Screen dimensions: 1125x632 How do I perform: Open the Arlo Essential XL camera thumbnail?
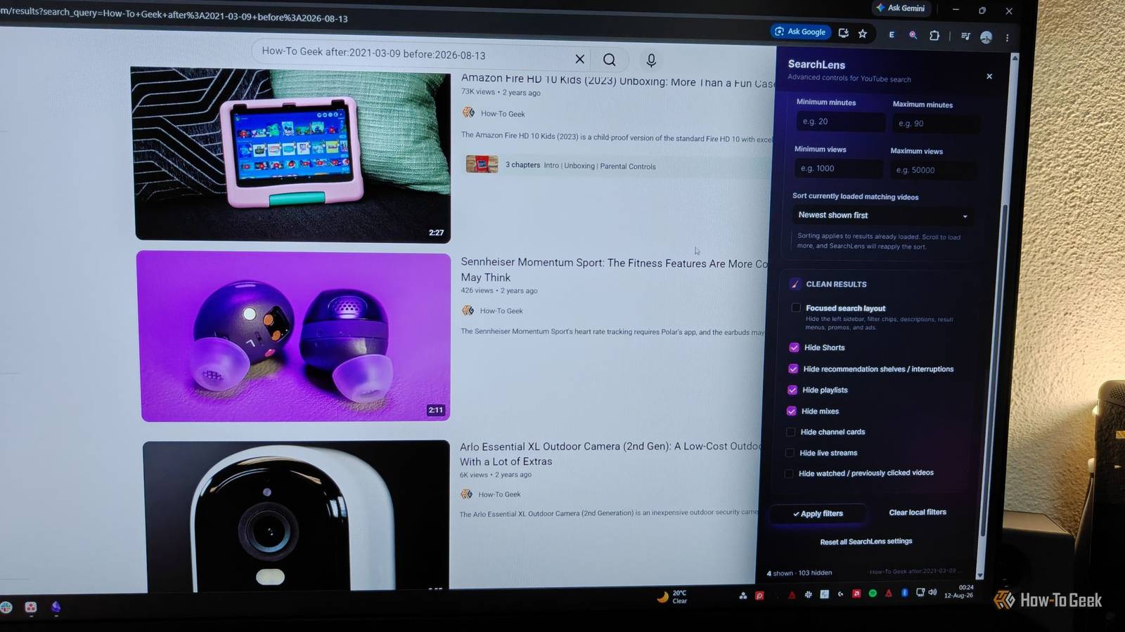(x=297, y=516)
